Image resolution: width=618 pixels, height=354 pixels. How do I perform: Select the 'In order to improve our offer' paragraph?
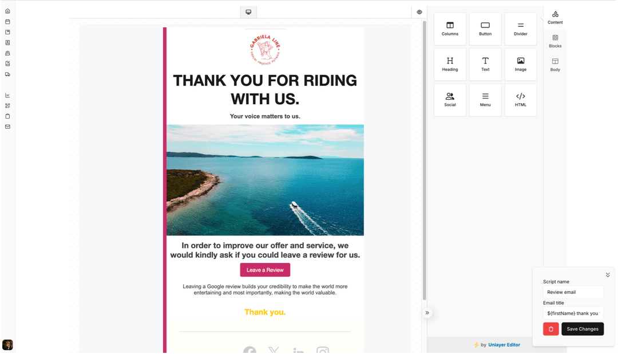pos(265,250)
